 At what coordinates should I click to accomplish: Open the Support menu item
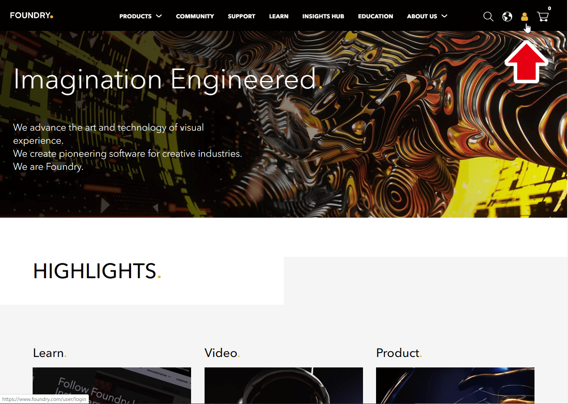pos(242,16)
